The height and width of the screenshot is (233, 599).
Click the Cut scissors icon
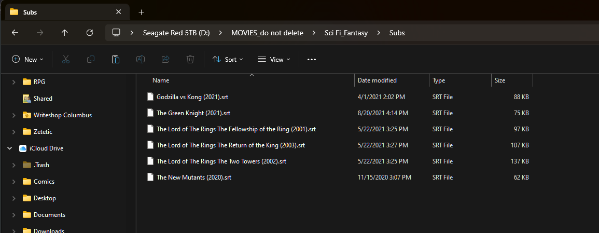pyautogui.click(x=66, y=60)
